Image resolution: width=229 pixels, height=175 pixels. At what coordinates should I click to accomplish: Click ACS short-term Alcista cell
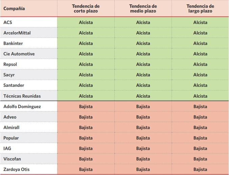tap(86, 22)
